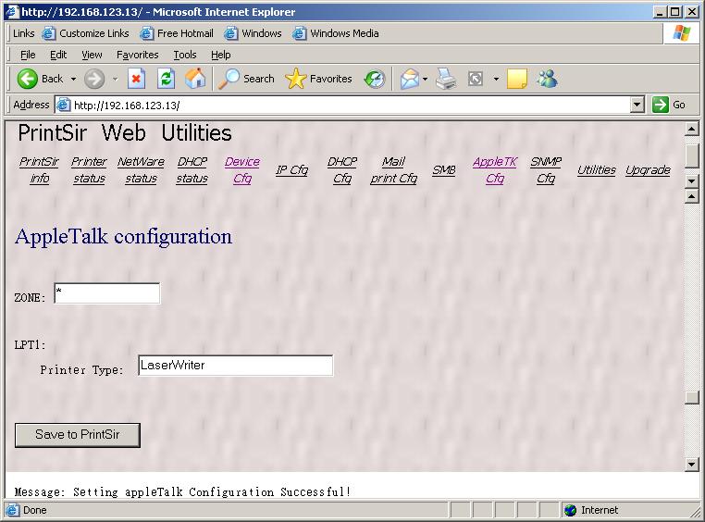705x522 pixels.
Task: Open the Customize Links bookmark
Action: click(x=85, y=33)
